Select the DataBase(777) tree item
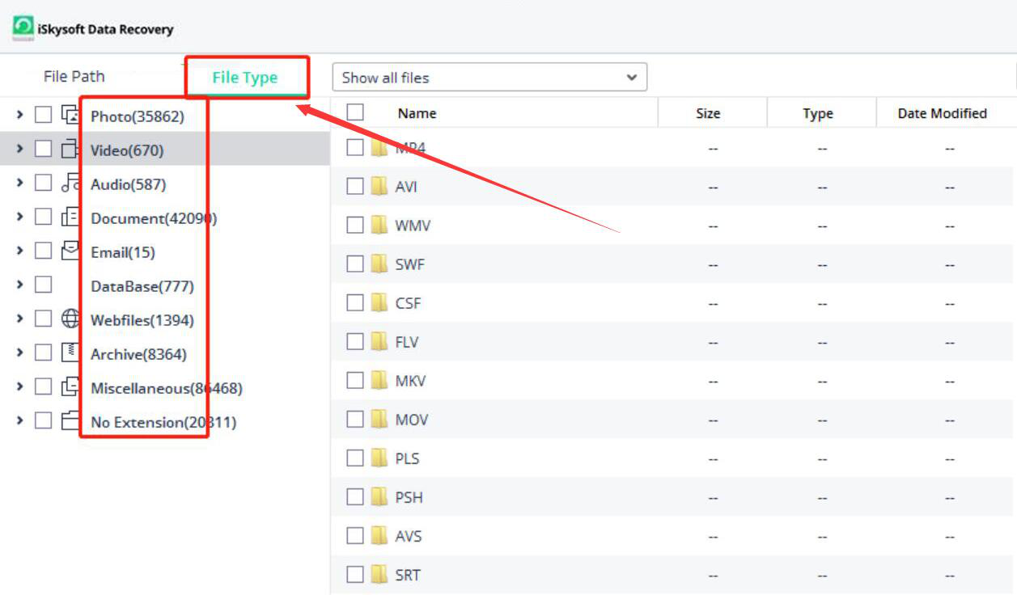 point(142,286)
